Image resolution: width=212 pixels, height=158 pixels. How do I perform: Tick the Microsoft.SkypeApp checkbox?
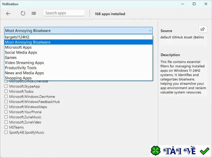click(6, 86)
